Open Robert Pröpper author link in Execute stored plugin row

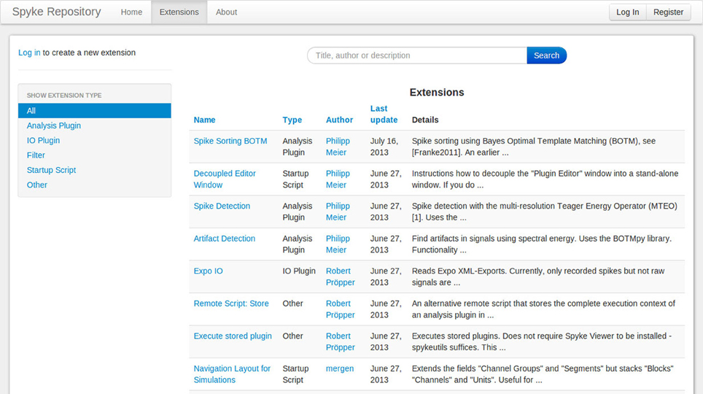click(x=341, y=342)
